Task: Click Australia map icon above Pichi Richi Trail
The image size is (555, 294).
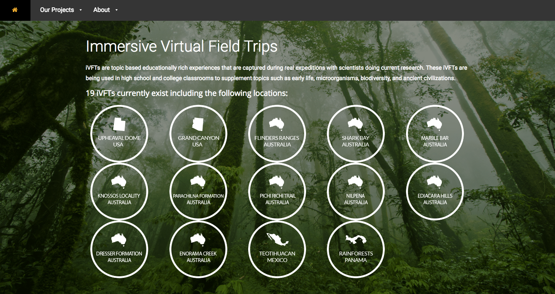Action: click(x=277, y=181)
